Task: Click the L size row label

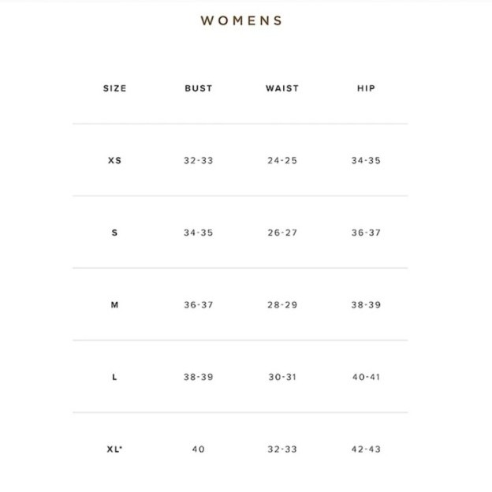Action: [114, 377]
